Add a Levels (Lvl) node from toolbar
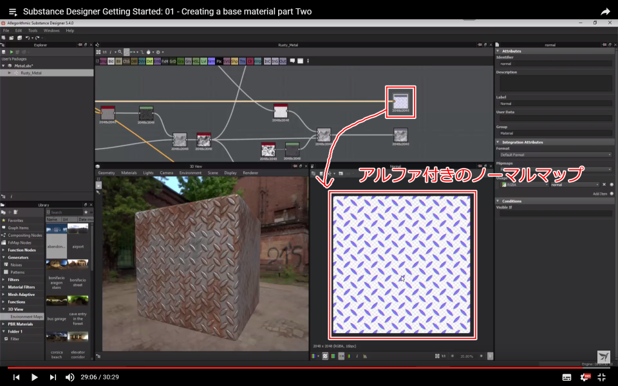 204,62
